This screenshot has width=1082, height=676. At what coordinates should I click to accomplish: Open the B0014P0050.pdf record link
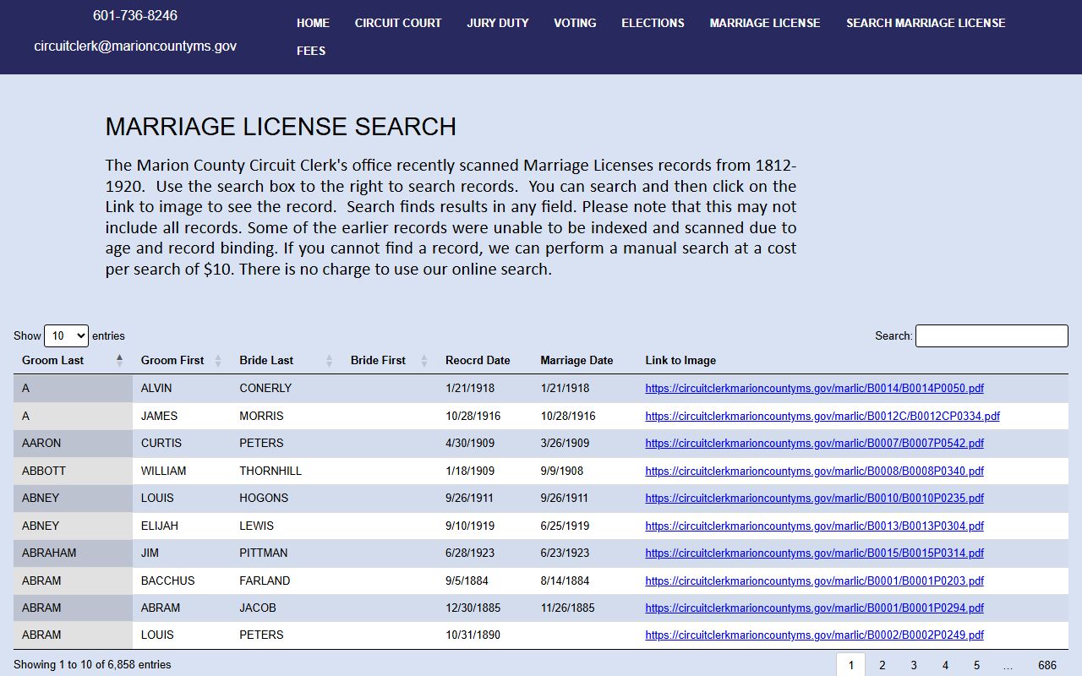[x=814, y=389]
